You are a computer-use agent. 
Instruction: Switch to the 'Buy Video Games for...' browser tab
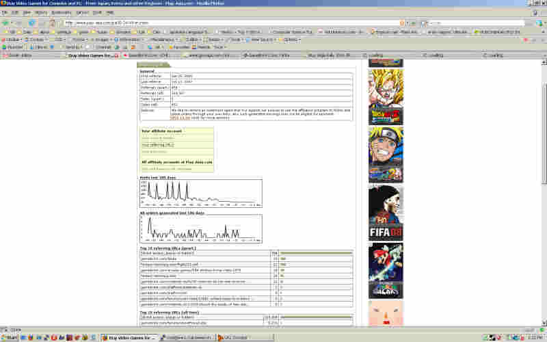click(x=92, y=55)
